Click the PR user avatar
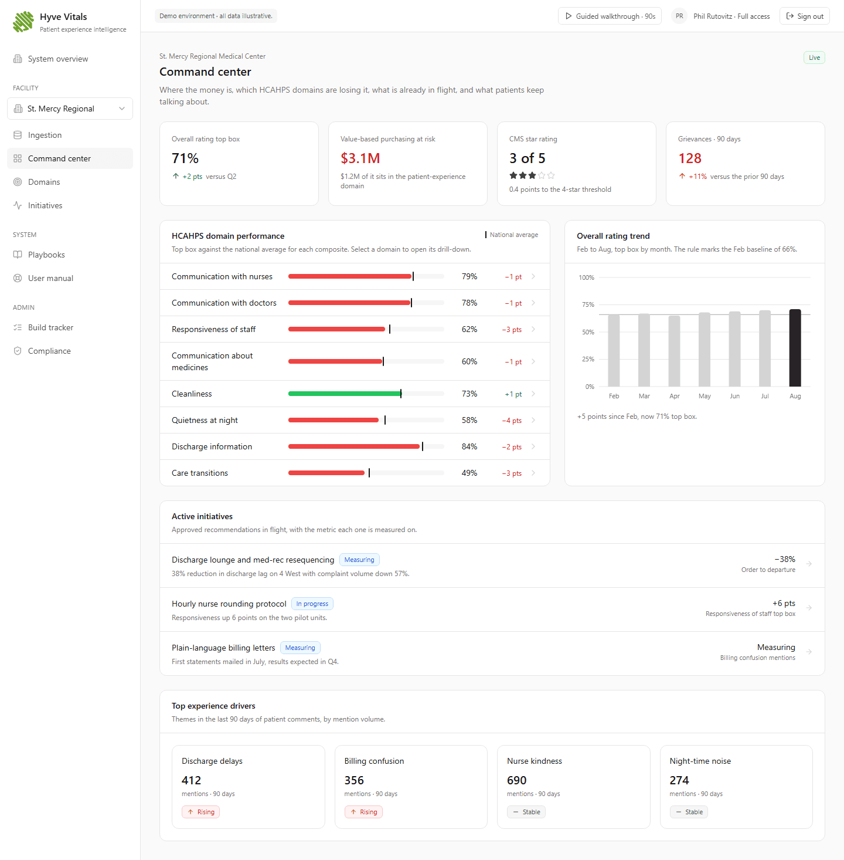844x860 pixels. (x=679, y=16)
